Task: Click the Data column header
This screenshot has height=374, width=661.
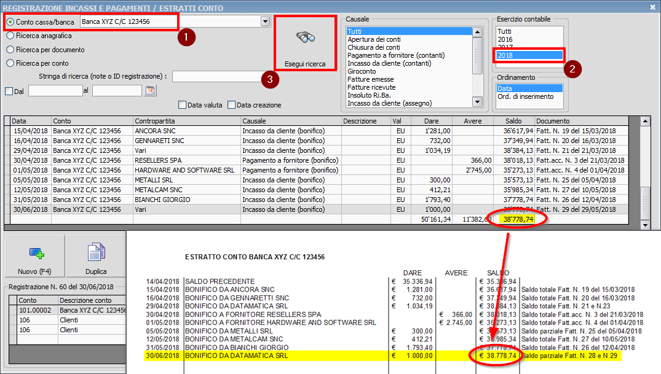Action: point(31,121)
